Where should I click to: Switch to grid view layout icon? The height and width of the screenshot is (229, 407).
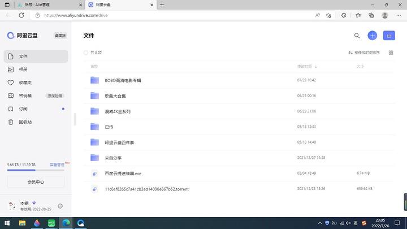pos(391,53)
